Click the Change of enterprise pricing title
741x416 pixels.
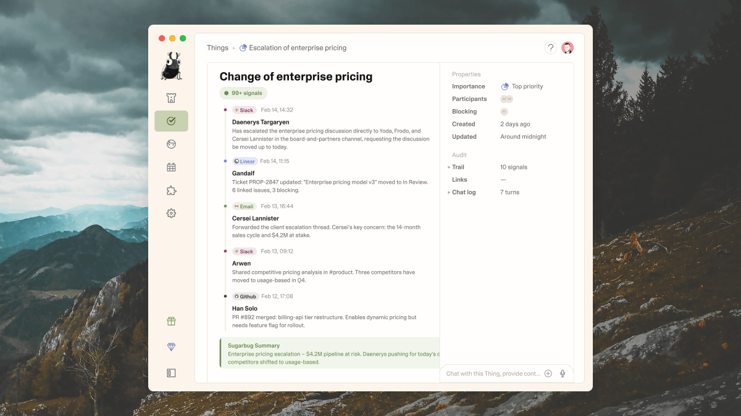[296, 76]
